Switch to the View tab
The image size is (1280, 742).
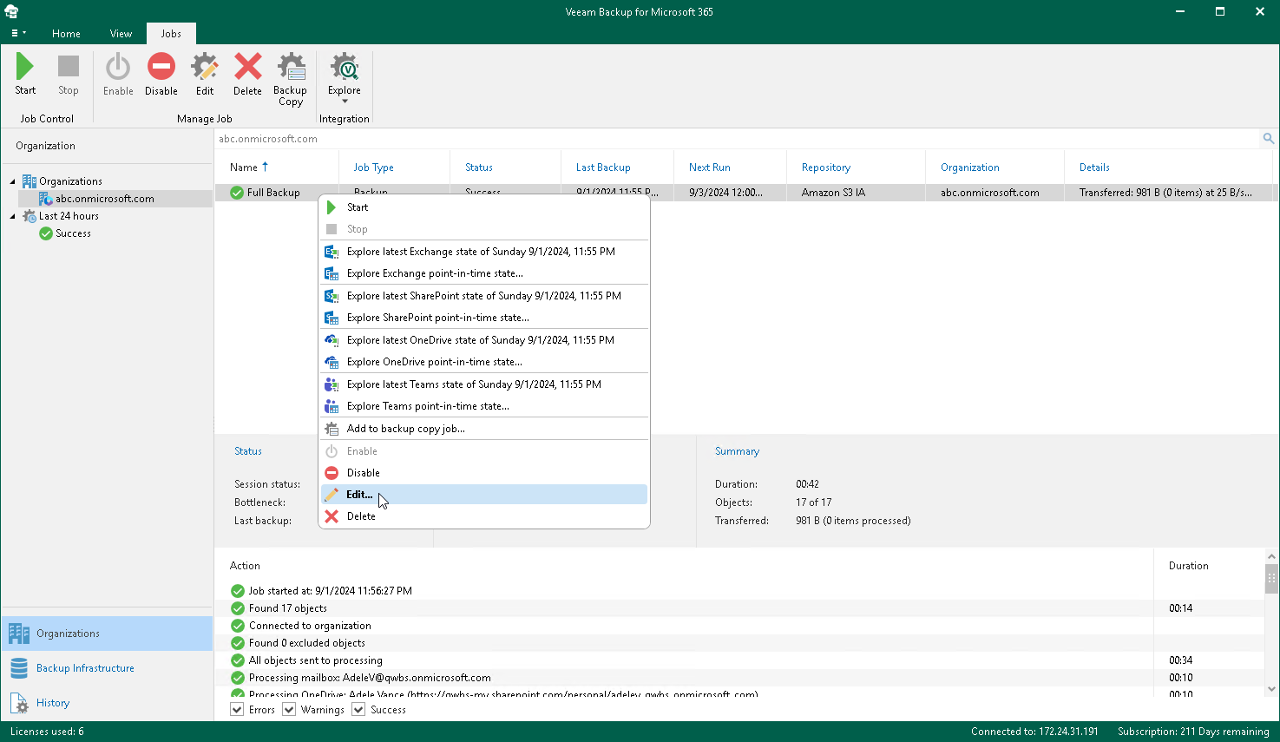pos(121,34)
